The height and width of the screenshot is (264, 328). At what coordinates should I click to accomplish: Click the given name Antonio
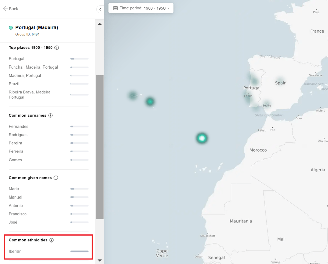point(16,206)
